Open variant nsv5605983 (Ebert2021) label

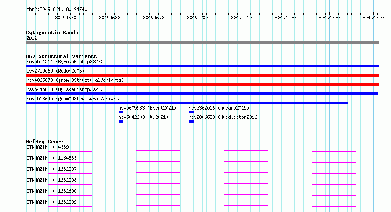[x=147, y=108]
